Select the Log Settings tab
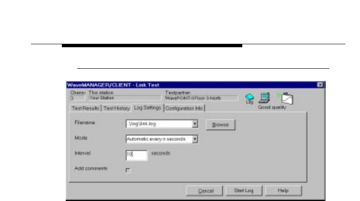360x201 pixels. pos(148,108)
